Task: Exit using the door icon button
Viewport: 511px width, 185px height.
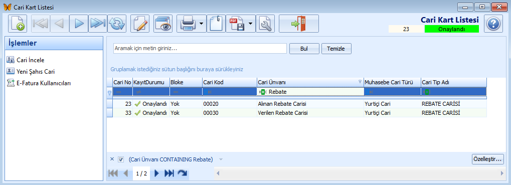Action: coord(299,24)
